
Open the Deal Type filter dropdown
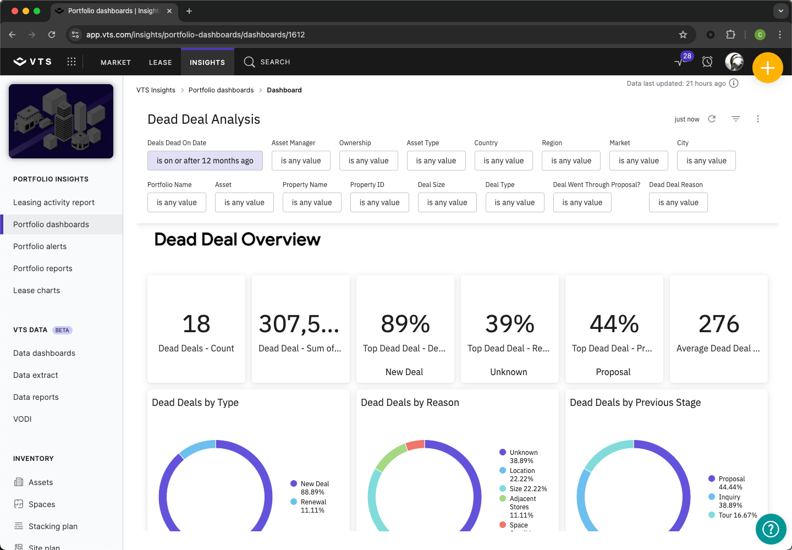(x=514, y=202)
